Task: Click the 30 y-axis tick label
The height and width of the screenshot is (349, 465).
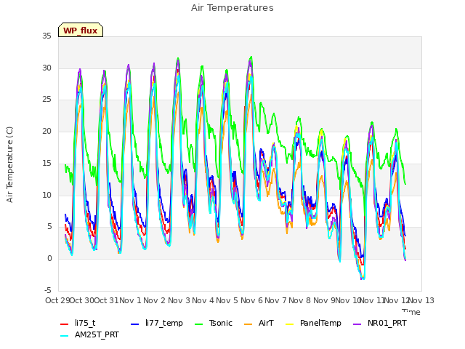Action: tap(46, 68)
